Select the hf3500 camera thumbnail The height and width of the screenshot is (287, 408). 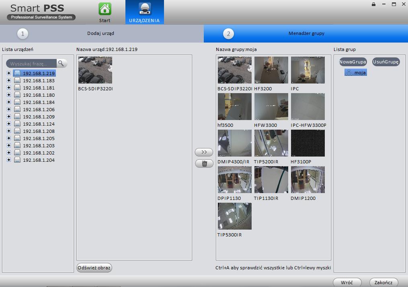(x=235, y=106)
